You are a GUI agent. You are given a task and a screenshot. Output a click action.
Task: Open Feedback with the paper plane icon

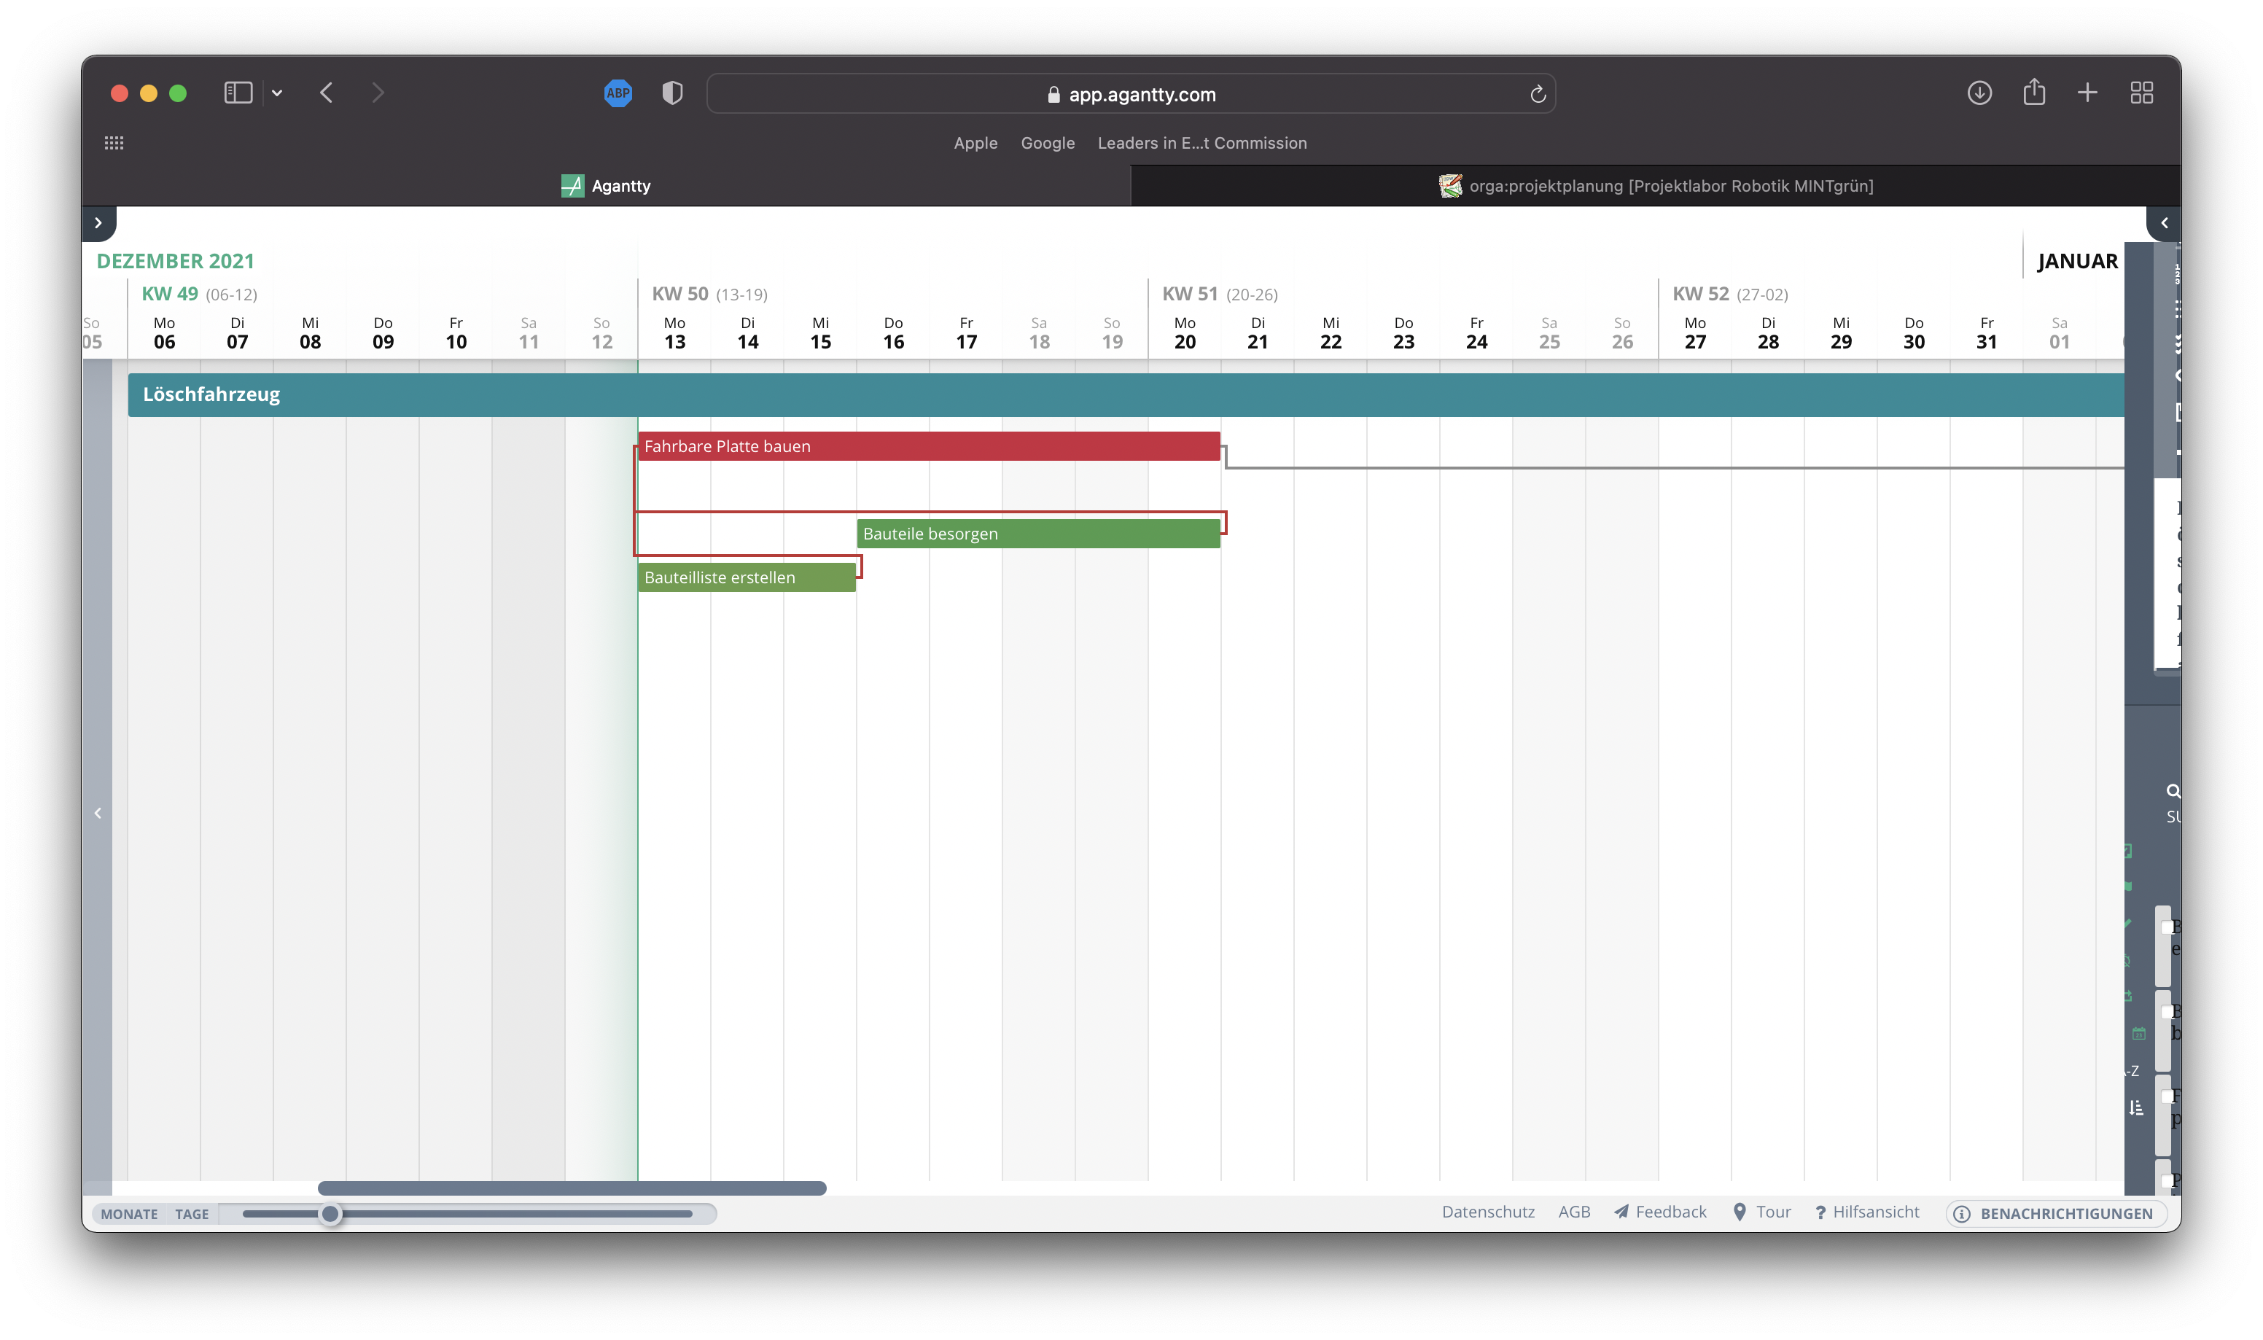coord(1659,1212)
